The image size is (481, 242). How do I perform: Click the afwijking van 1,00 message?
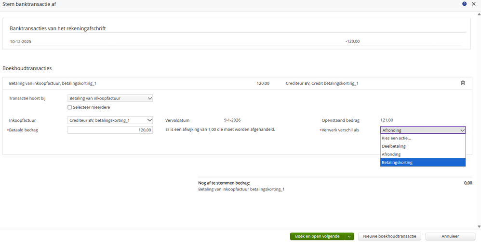(220, 129)
